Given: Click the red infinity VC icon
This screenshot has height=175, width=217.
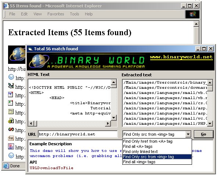Looking at the screenshot, I should click(11, 130).
